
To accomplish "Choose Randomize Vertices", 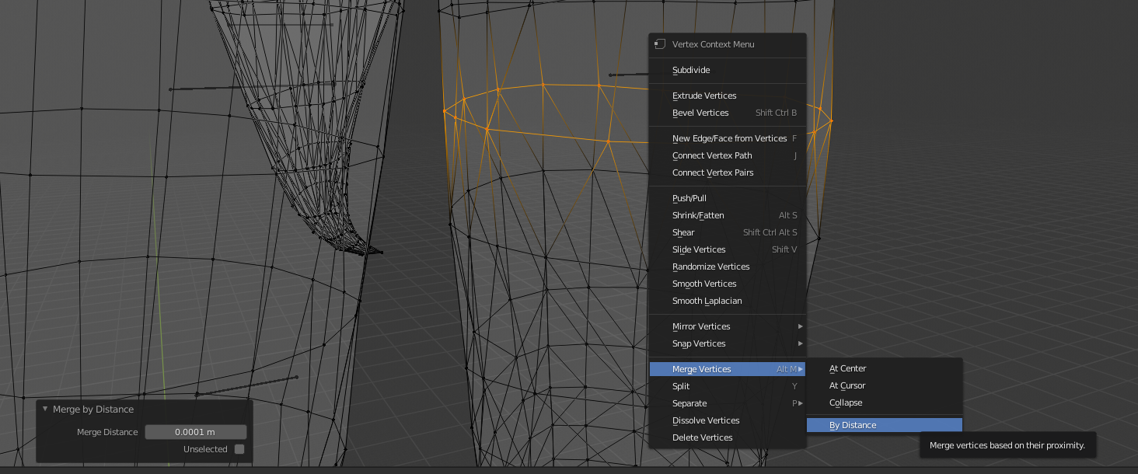I will click(x=728, y=267).
